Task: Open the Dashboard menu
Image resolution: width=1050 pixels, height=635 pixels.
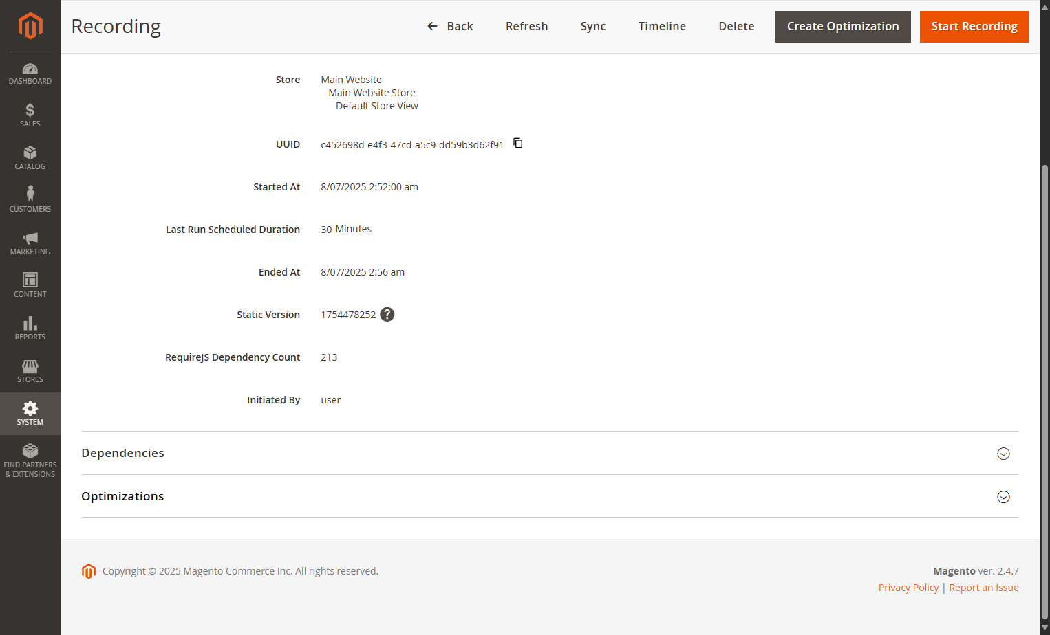Action: pyautogui.click(x=30, y=74)
